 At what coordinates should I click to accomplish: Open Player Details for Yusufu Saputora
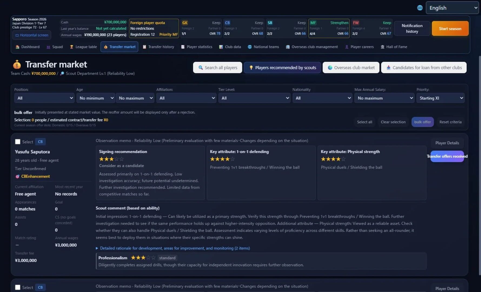point(447,143)
